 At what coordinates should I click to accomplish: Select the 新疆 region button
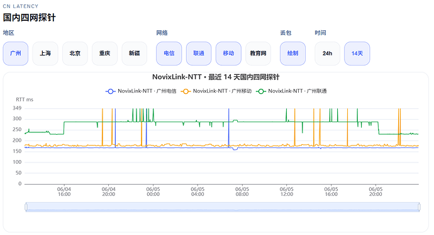coord(134,54)
